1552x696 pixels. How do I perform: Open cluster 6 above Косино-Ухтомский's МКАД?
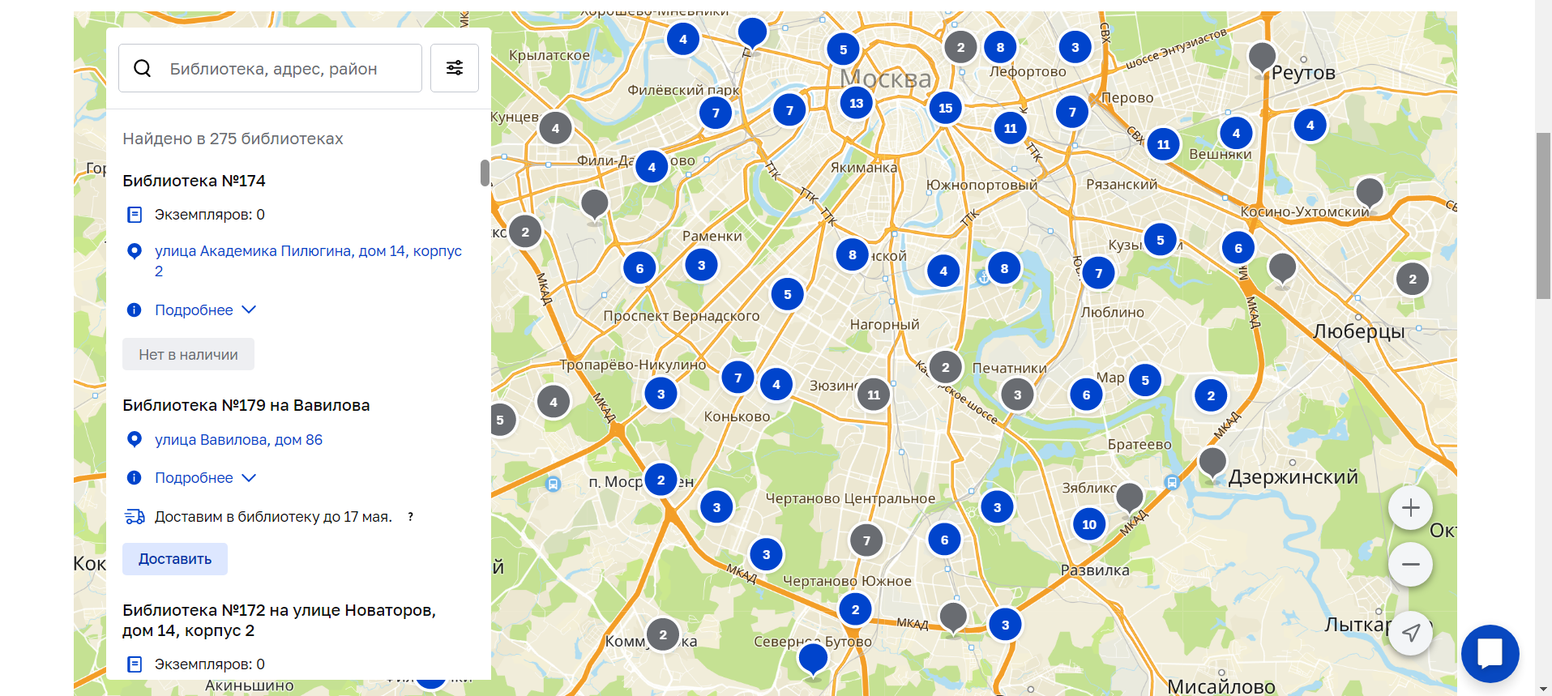1238,248
